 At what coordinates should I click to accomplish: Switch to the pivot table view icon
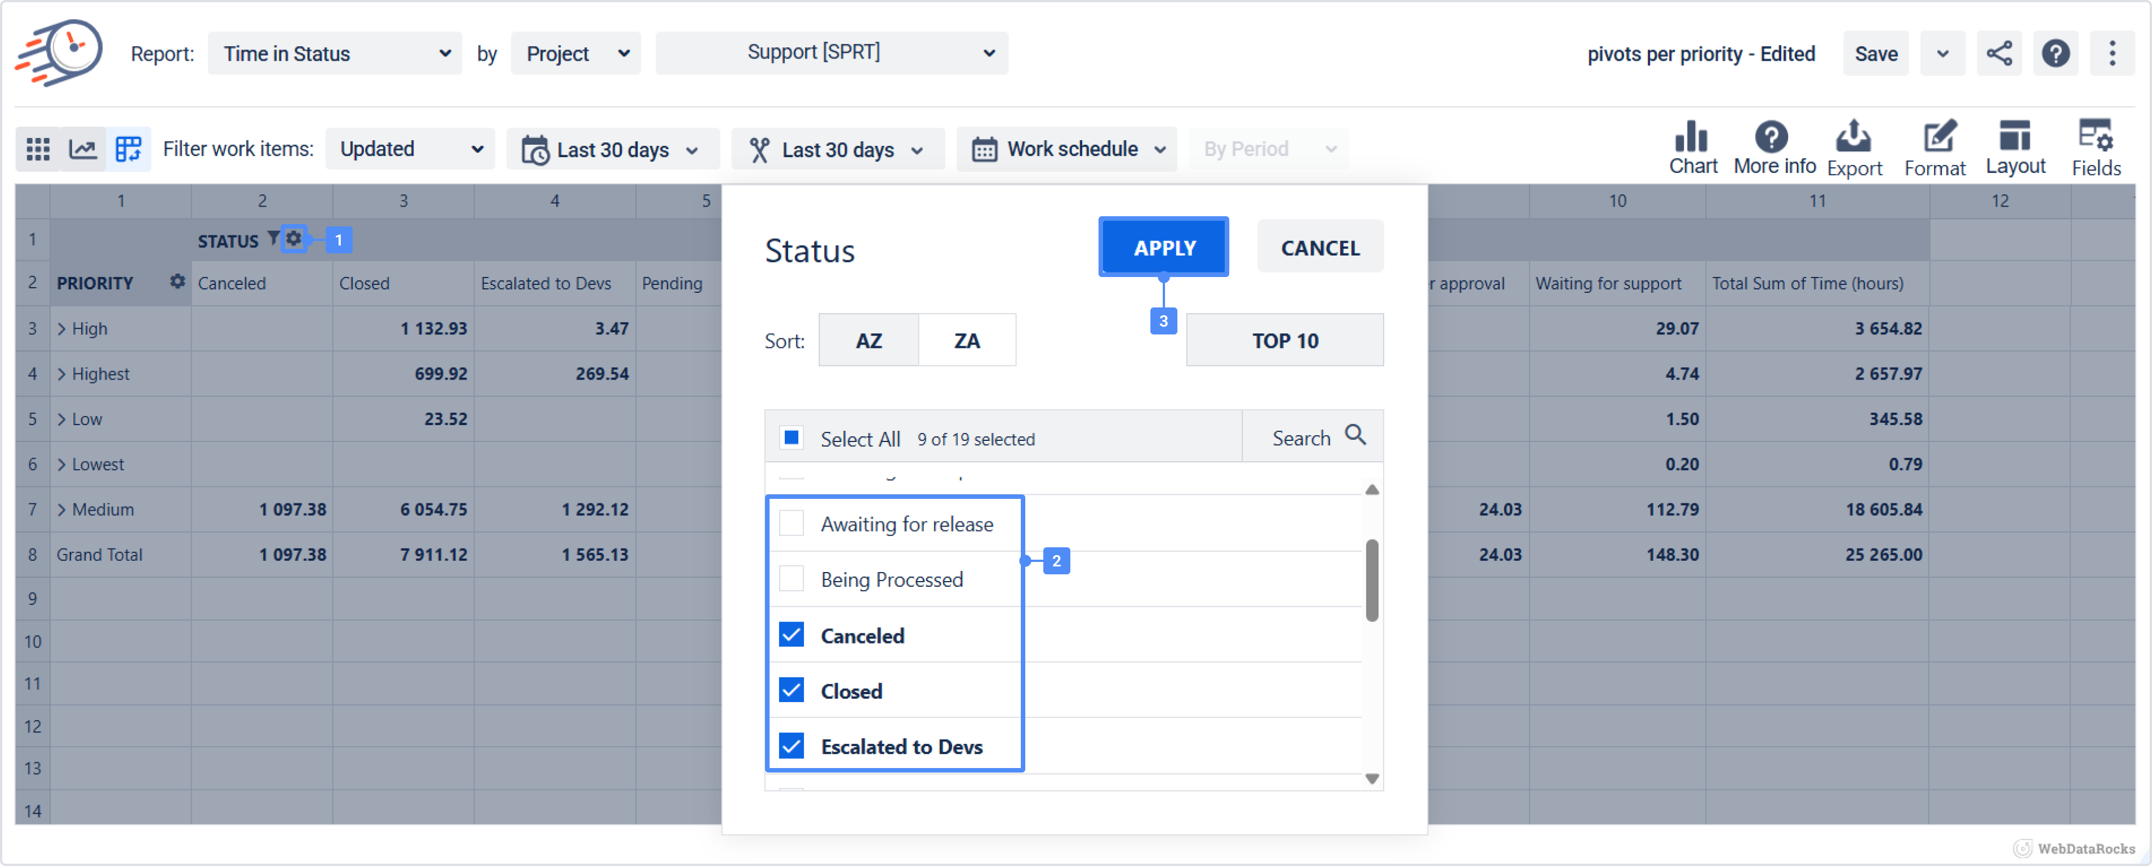click(128, 149)
